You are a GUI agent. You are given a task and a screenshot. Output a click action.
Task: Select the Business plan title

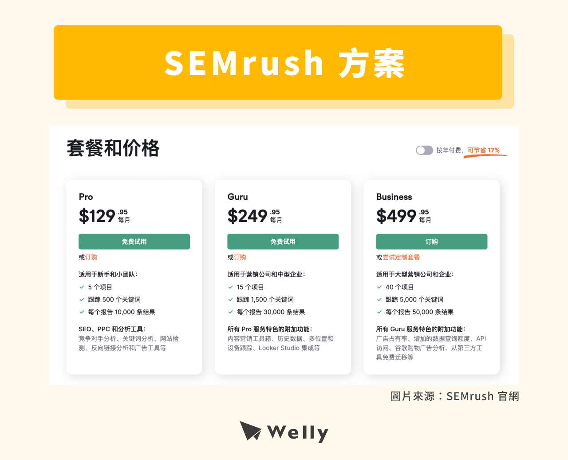tap(394, 197)
